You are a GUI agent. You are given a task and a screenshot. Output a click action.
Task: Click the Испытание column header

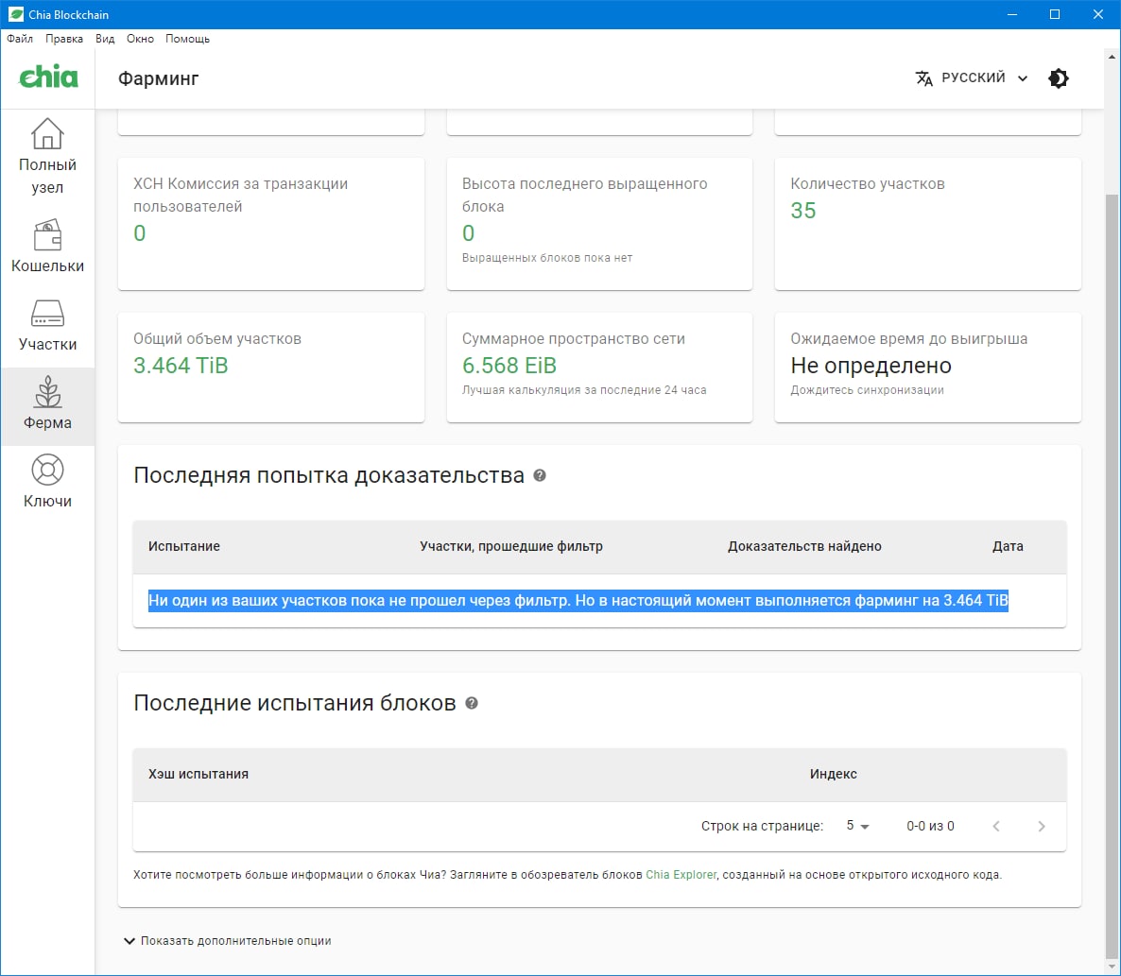(x=183, y=547)
